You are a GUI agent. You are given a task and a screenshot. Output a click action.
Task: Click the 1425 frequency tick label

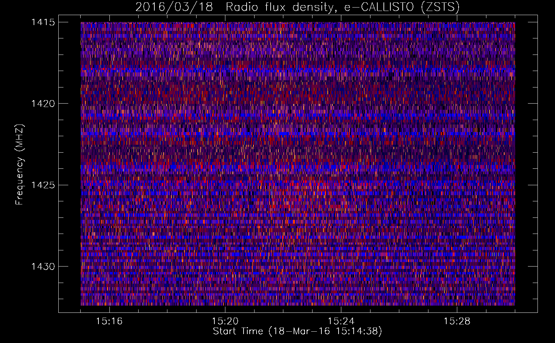[43, 185]
